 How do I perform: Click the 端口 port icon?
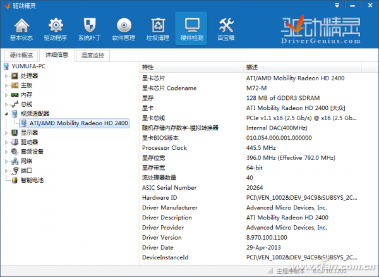(x=15, y=171)
